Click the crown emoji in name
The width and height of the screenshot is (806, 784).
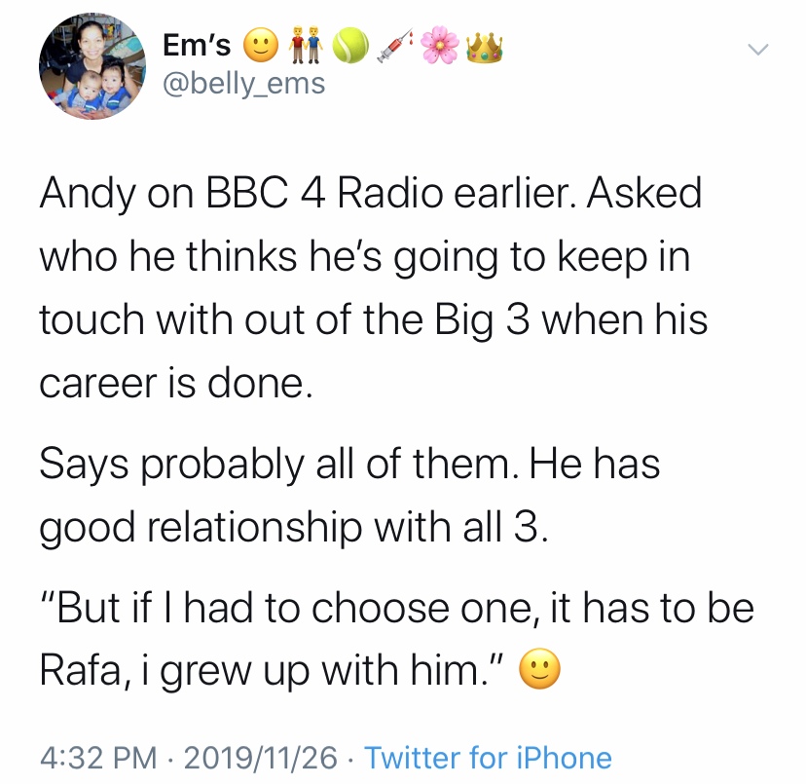[x=484, y=45]
